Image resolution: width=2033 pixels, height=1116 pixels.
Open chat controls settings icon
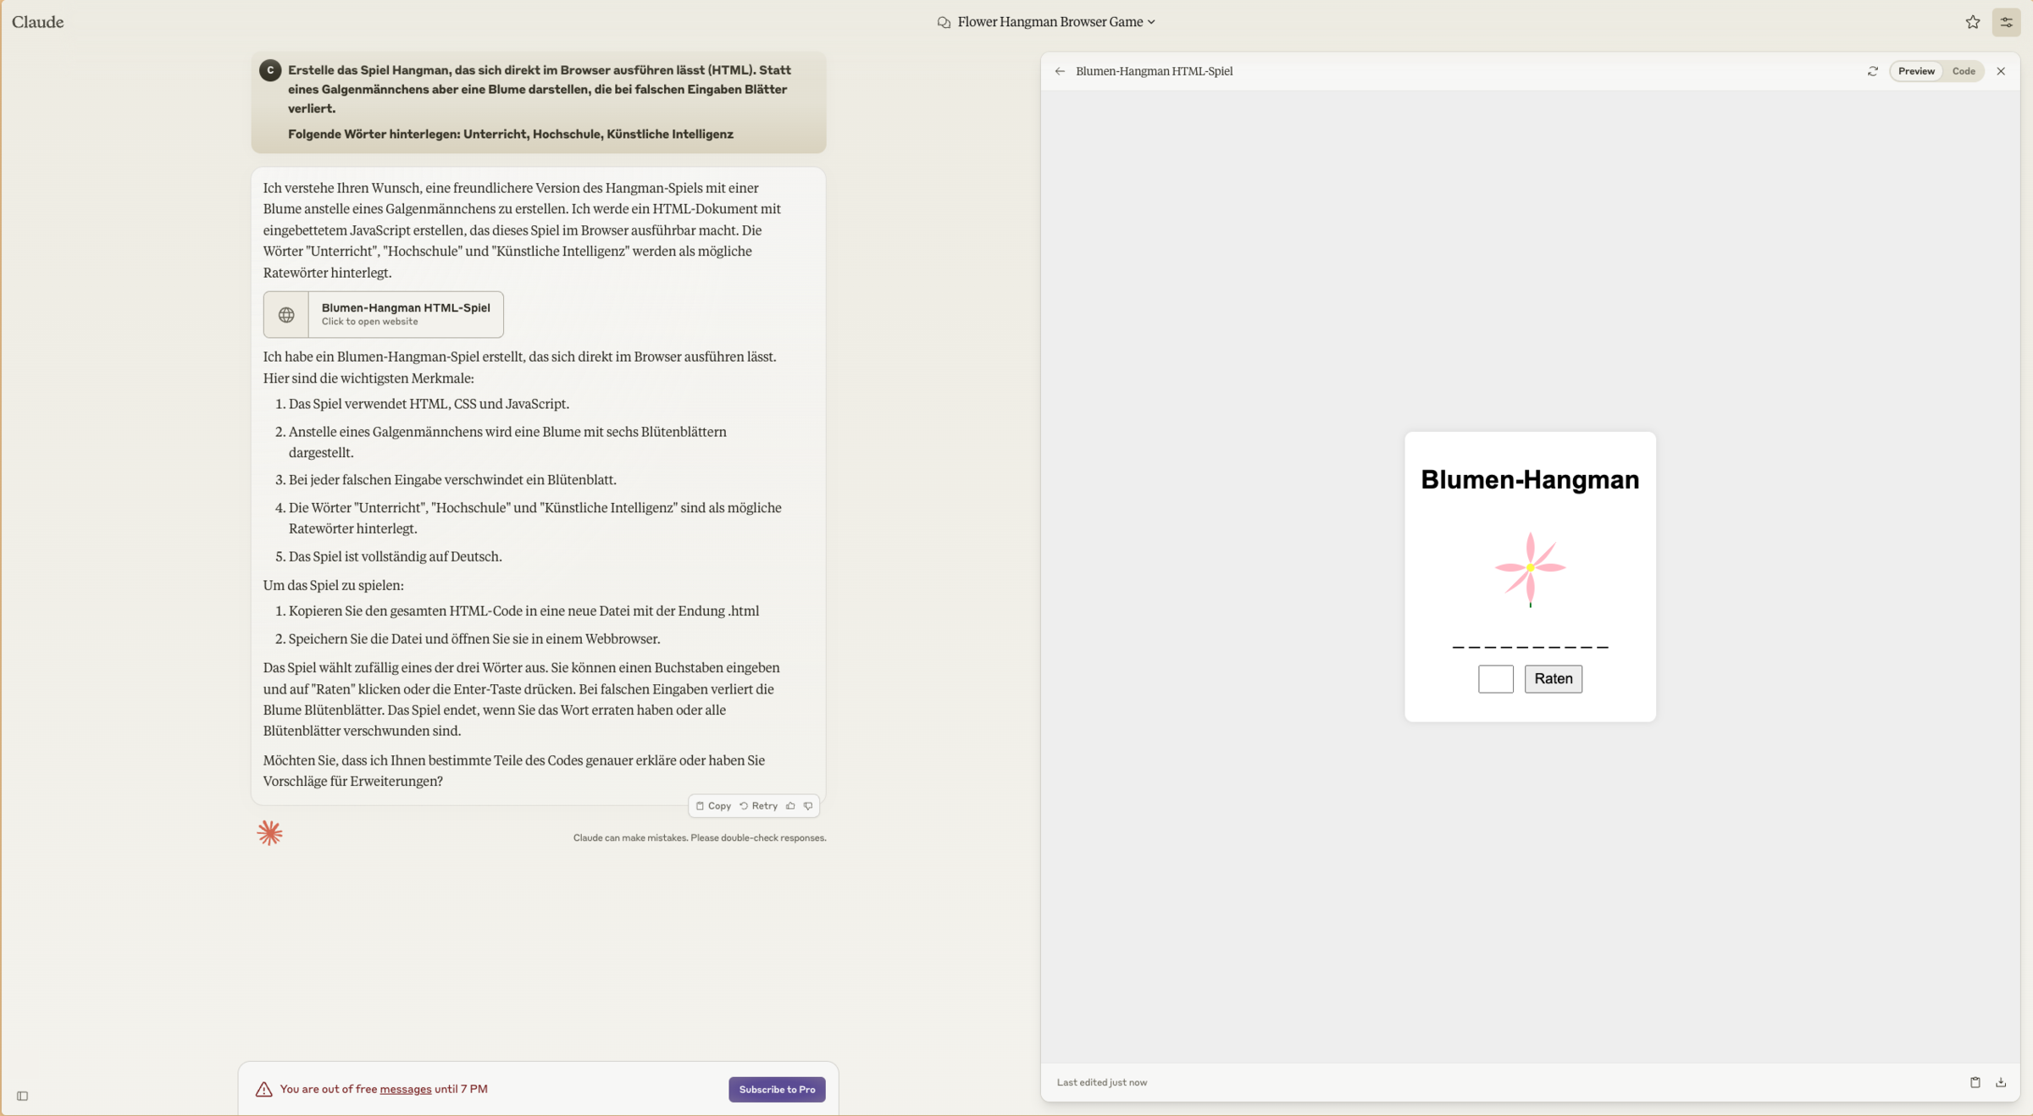click(2006, 22)
